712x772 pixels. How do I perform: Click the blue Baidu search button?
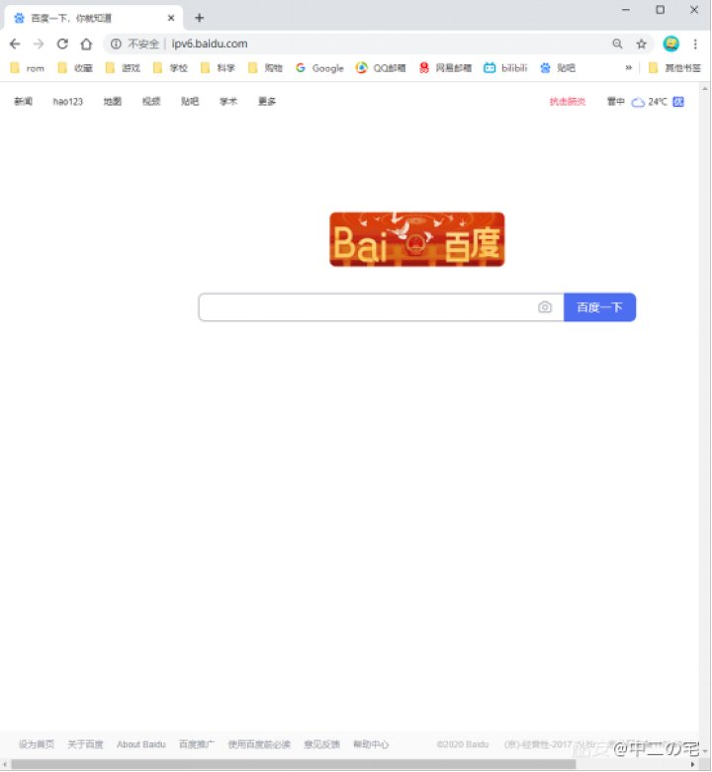point(599,307)
